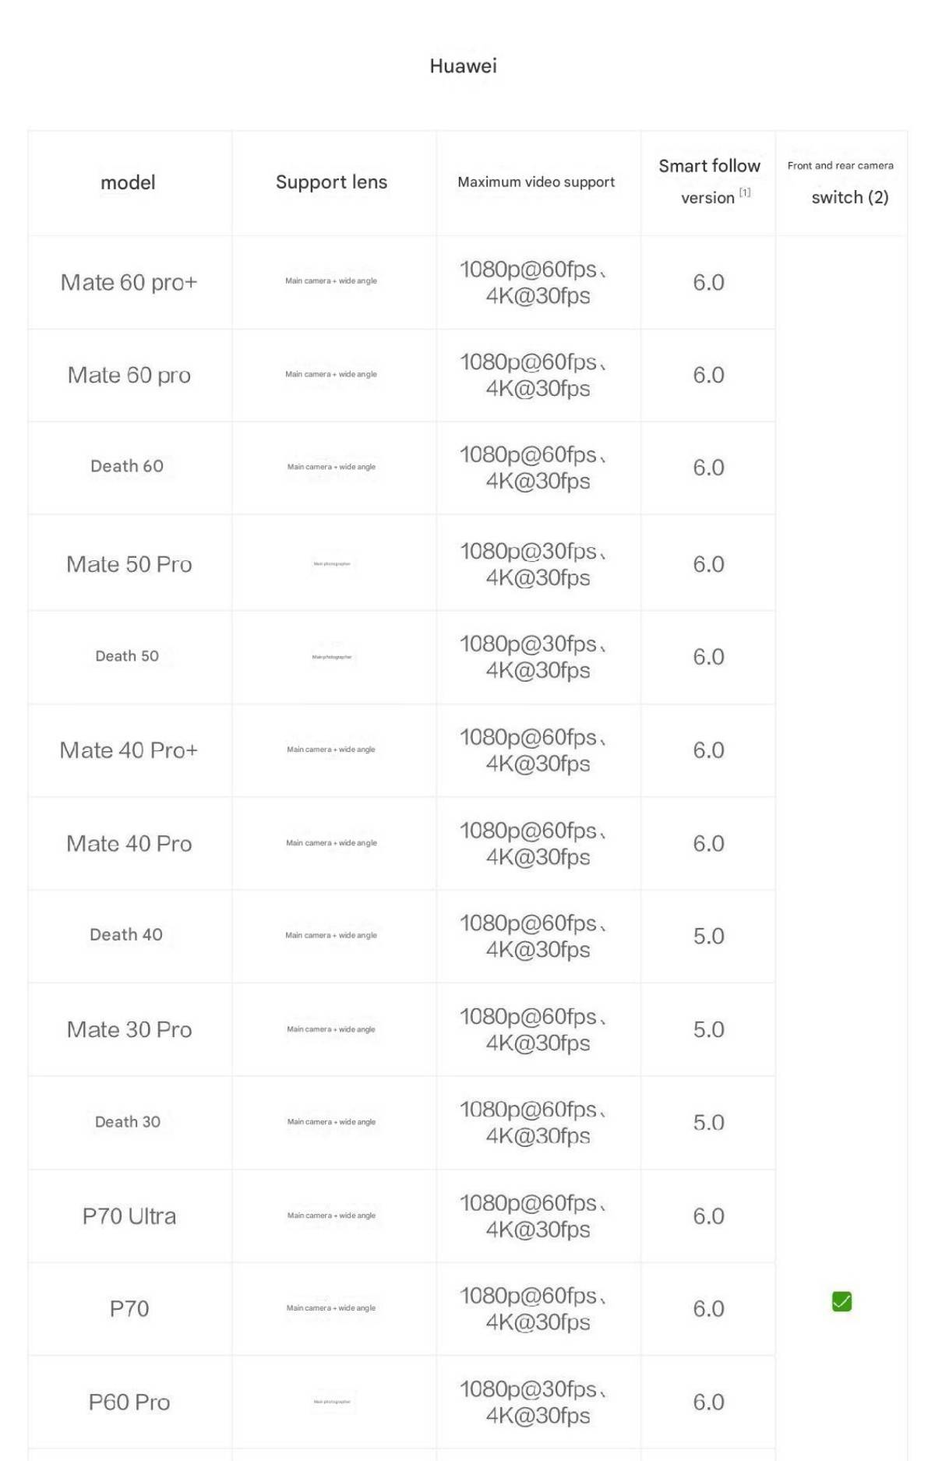Click Death 60's Main camera + wide angle cell

(x=331, y=467)
